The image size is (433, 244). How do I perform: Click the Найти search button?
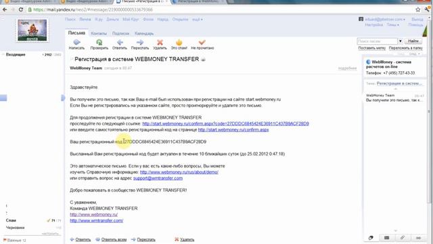pyautogui.click(x=413, y=41)
